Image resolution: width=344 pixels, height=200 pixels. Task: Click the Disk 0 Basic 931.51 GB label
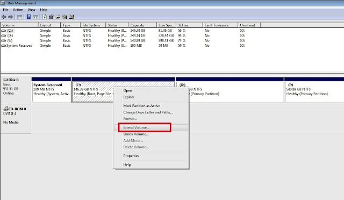[x=16, y=90]
